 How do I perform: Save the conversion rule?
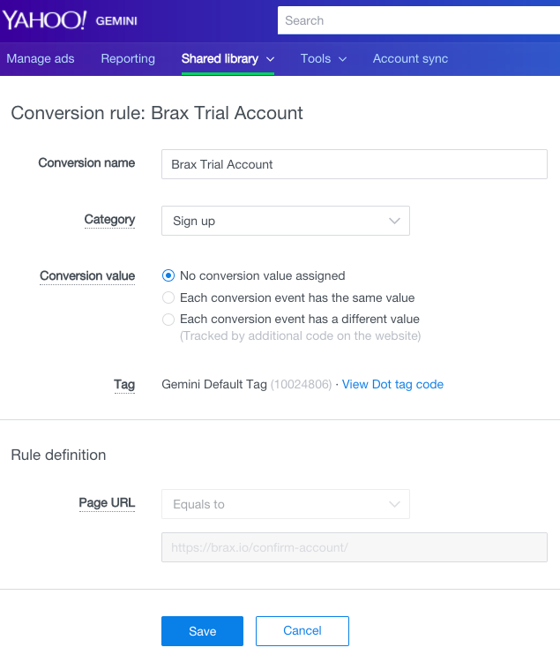202,631
